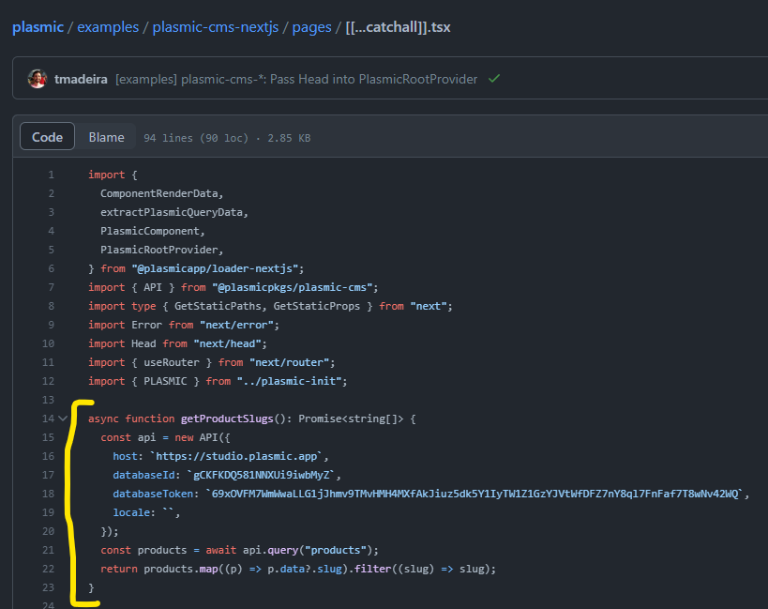768x609 pixels.
Task: Click line number 12 in the gutter
Action: coord(49,381)
